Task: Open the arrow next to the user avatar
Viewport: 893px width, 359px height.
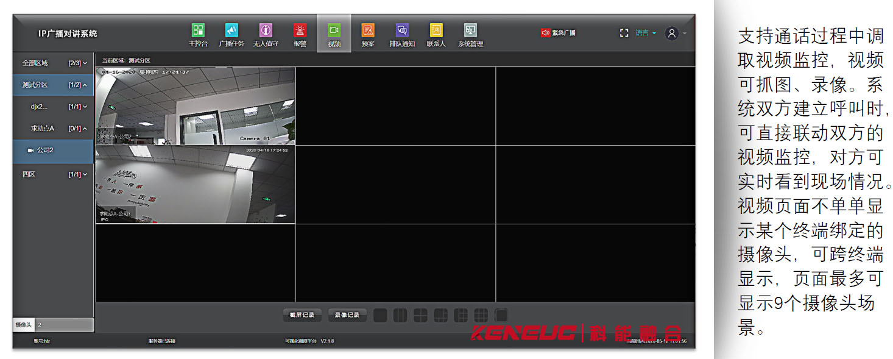Action: click(x=685, y=34)
